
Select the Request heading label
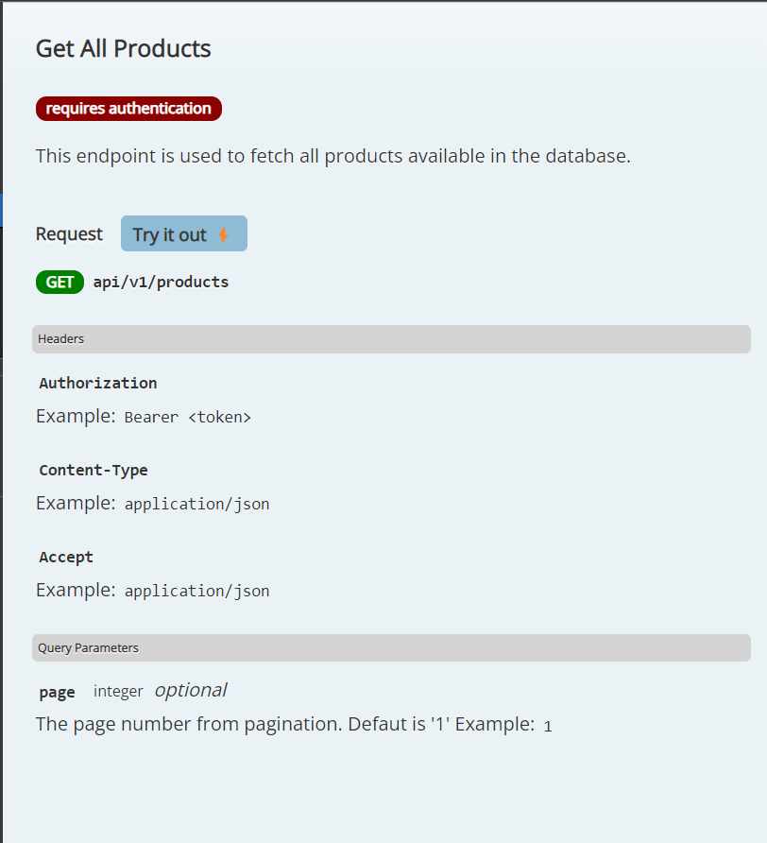click(69, 233)
